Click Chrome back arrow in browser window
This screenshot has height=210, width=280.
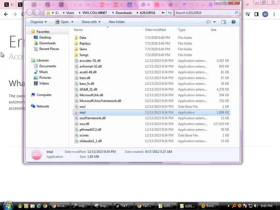pyautogui.click(x=6, y=14)
